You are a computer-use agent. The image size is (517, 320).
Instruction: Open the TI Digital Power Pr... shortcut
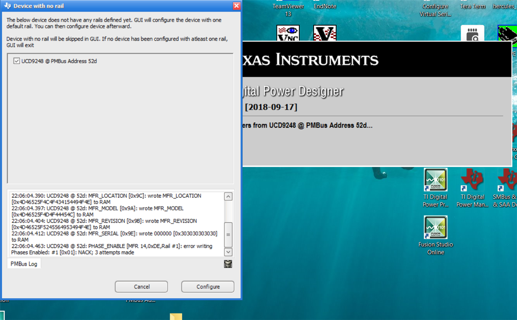tap(435, 188)
